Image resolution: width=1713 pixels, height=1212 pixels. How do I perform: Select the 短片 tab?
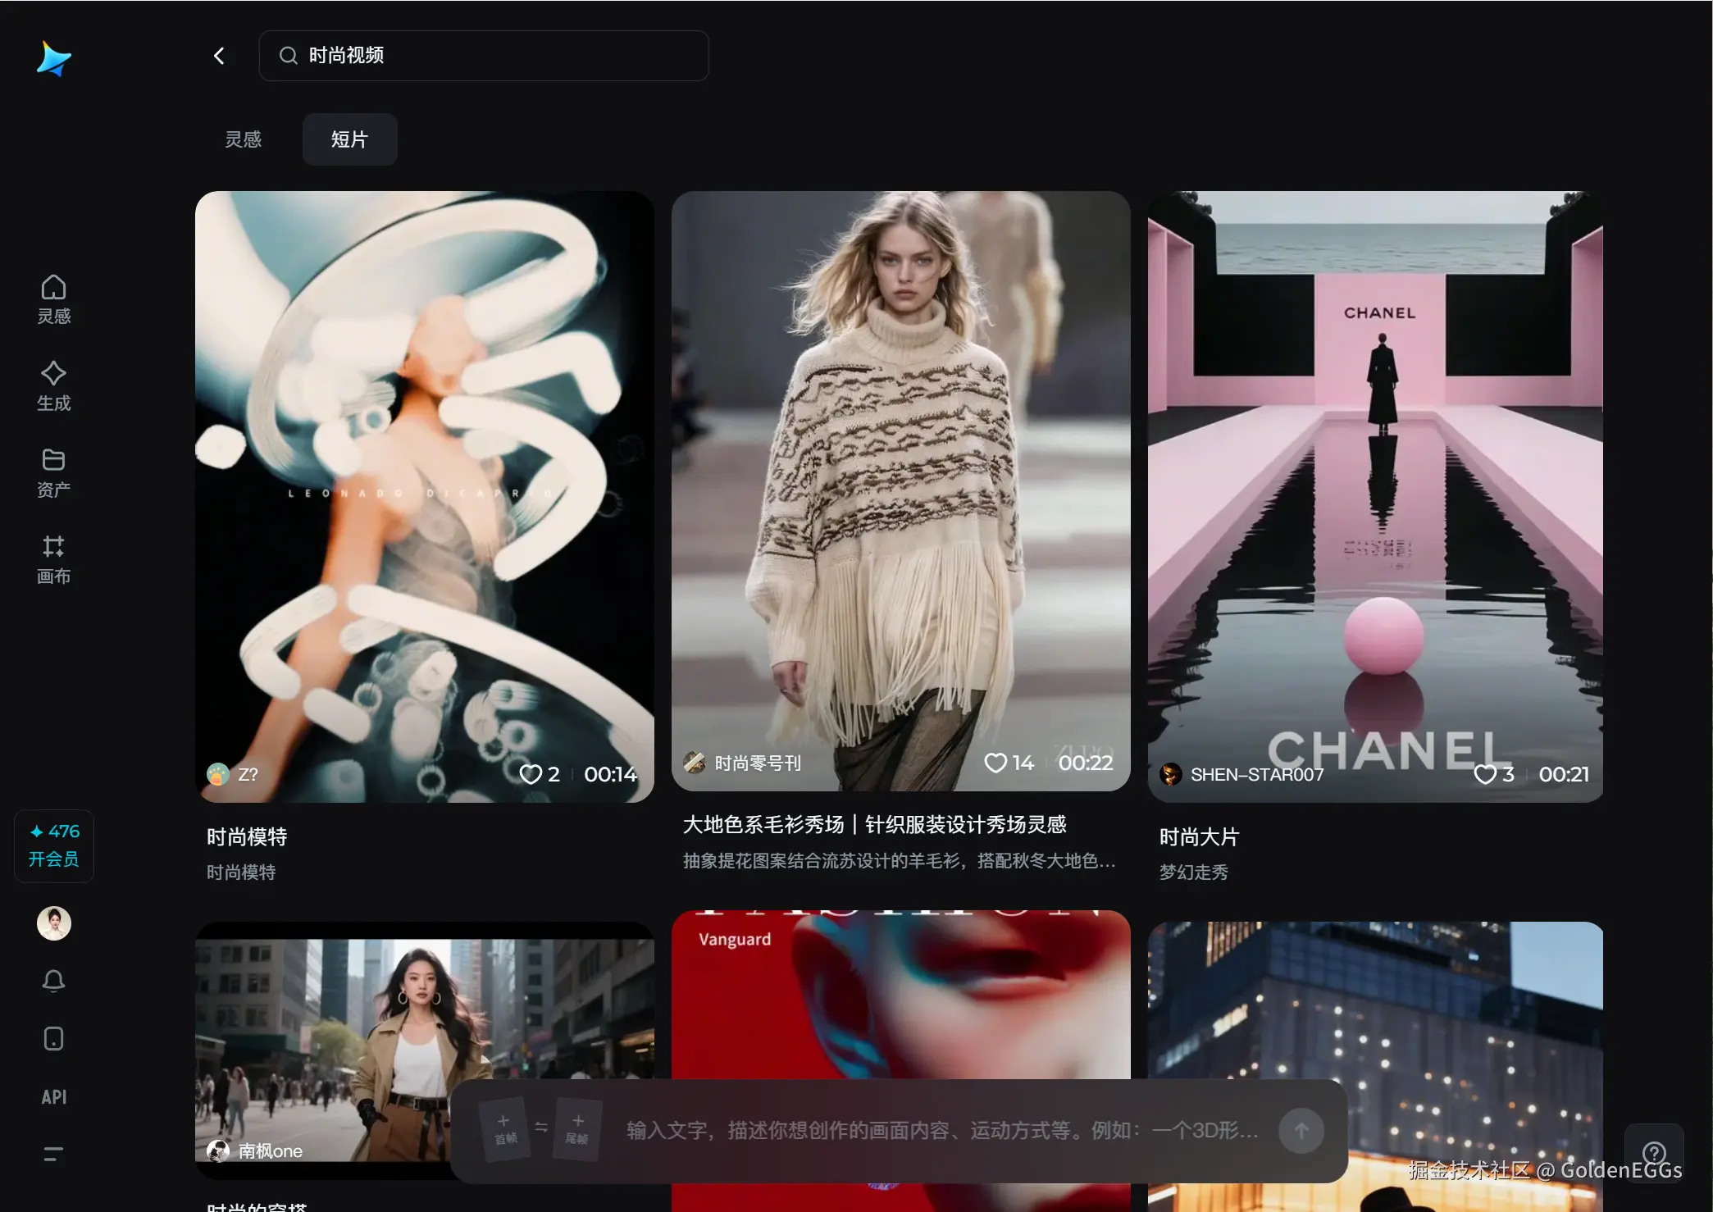(x=349, y=139)
